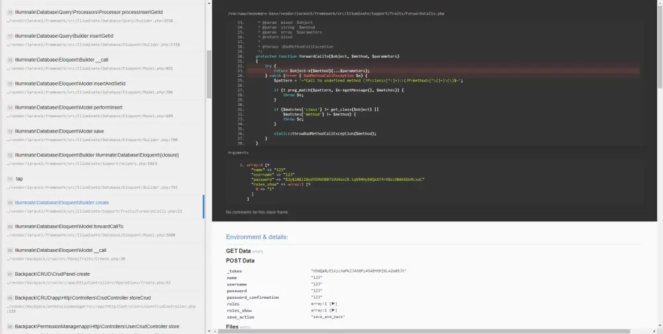Select the UserCrudController store frame
Viewport: 663px width, 334px height.
pos(103,327)
